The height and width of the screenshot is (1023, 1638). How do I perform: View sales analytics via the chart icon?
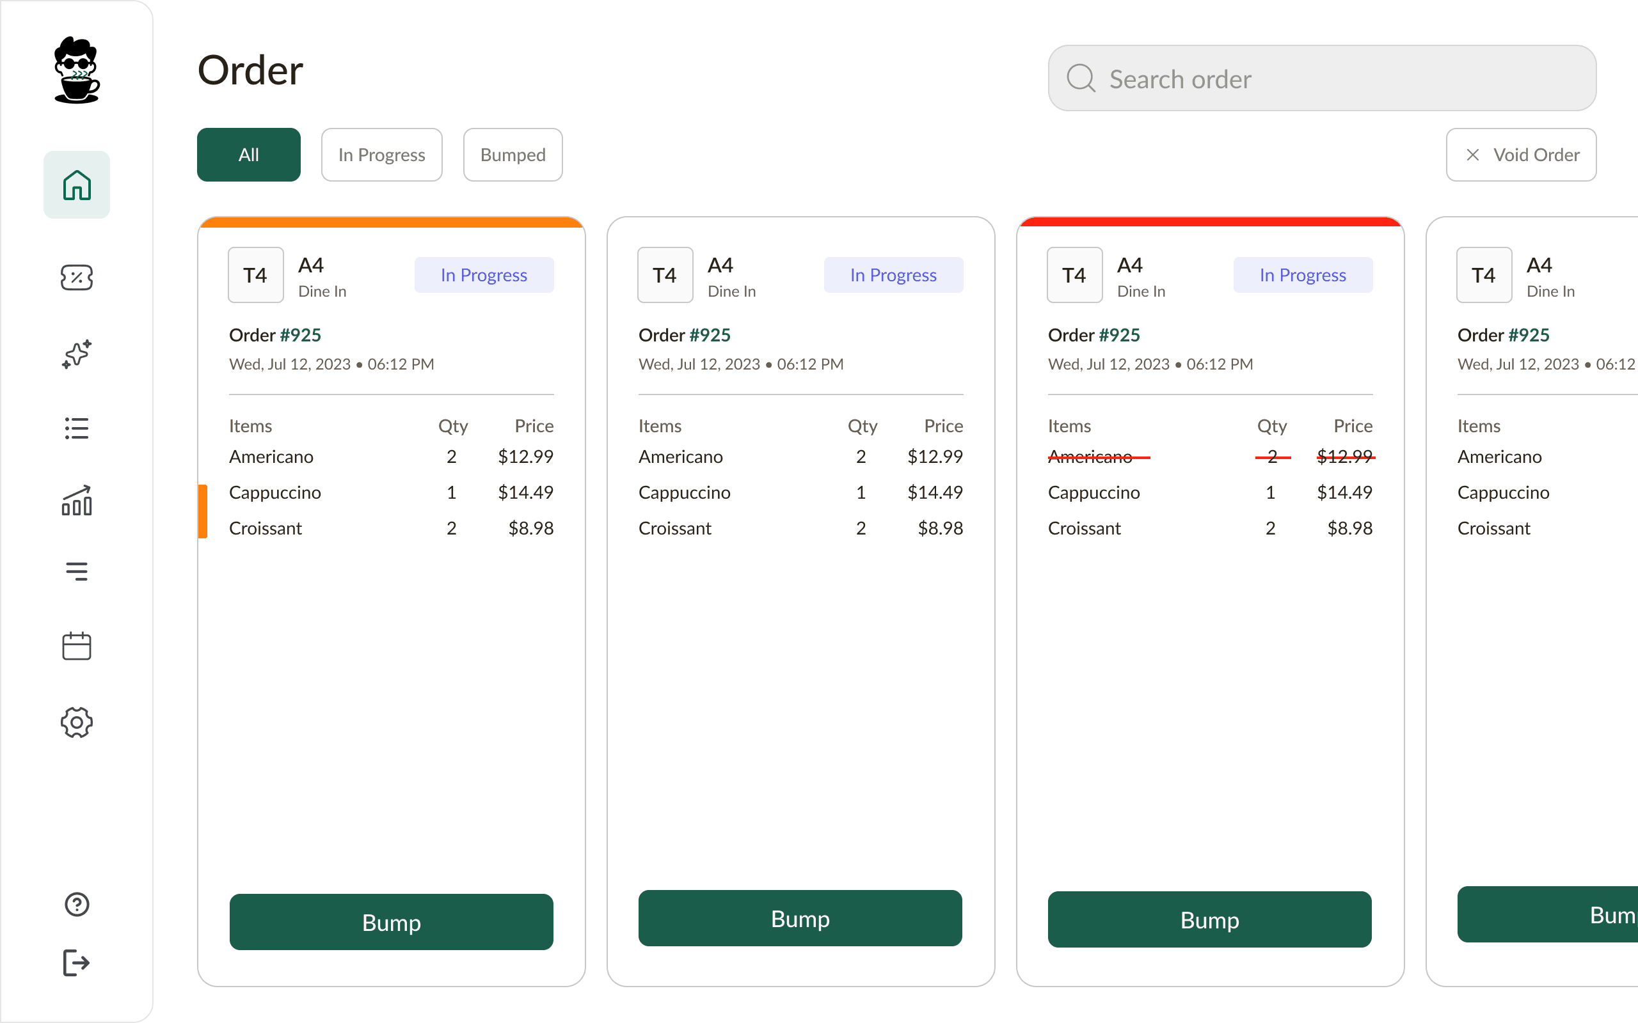pyautogui.click(x=77, y=502)
